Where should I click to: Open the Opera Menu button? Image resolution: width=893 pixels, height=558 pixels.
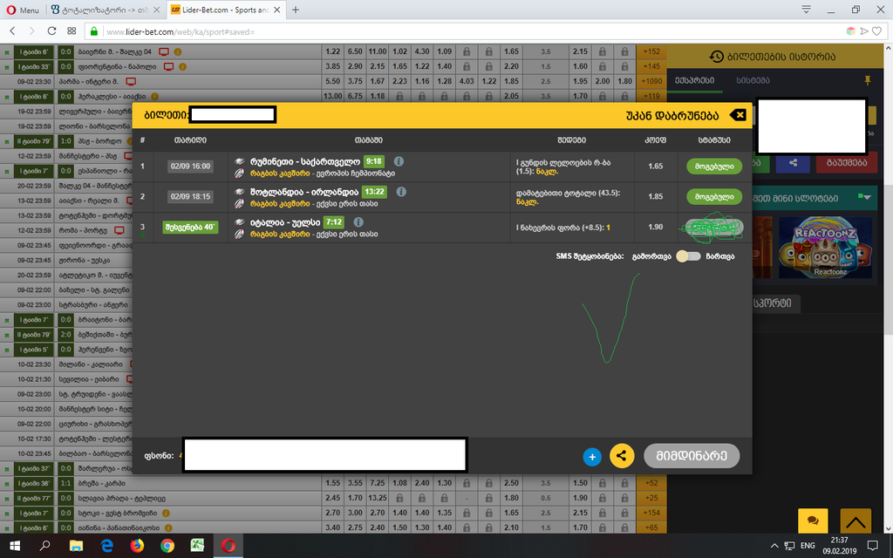[23, 10]
